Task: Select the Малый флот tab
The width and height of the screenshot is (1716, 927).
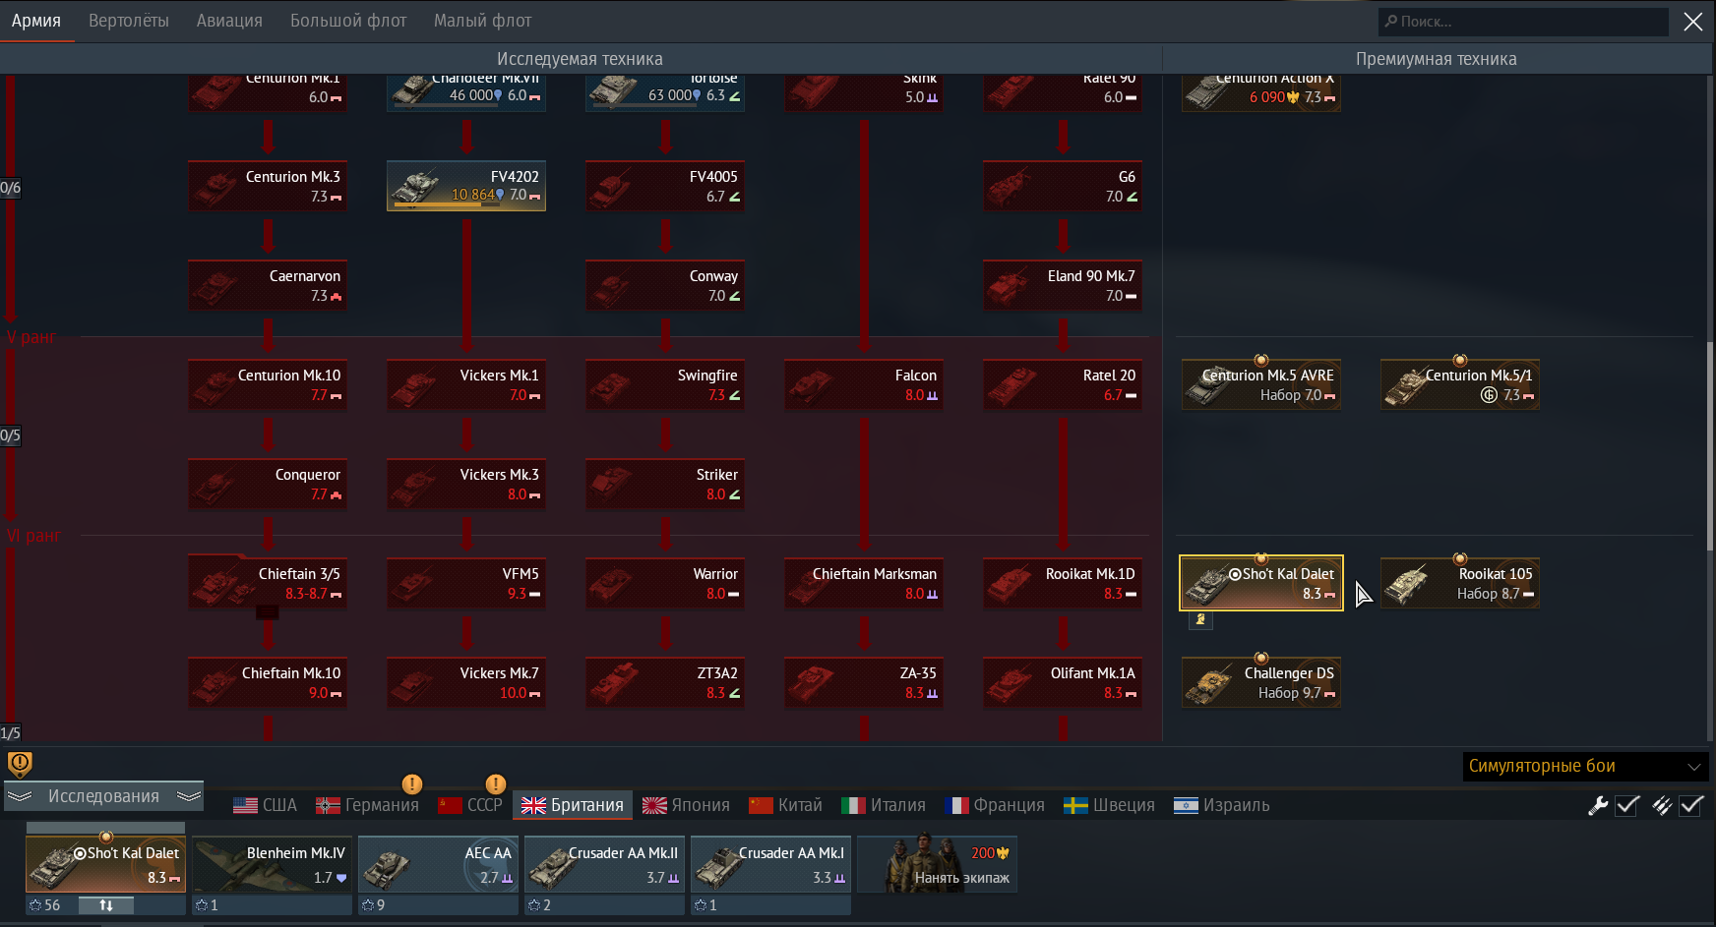Action: click(x=482, y=21)
